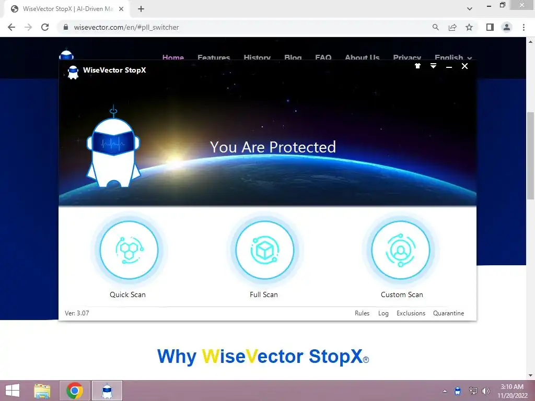The image size is (535, 401).
Task: Click the Full Scan label
Action: coord(264,294)
